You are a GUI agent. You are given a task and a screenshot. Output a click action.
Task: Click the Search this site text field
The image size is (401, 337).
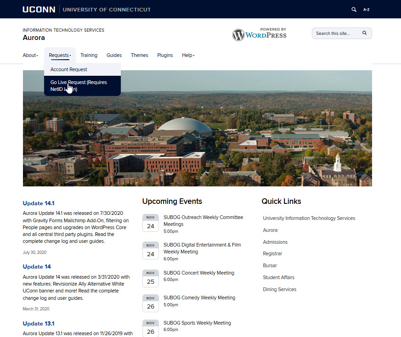click(335, 33)
